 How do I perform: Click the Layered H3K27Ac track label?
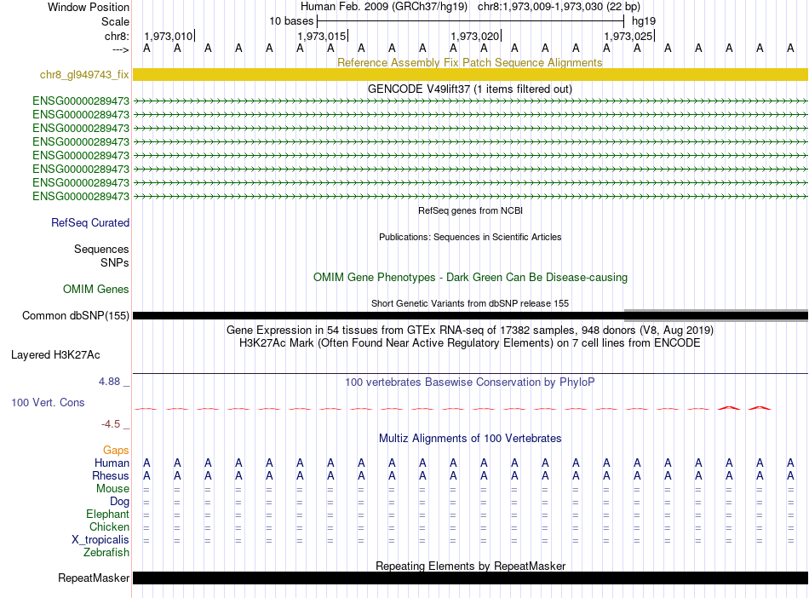point(55,355)
